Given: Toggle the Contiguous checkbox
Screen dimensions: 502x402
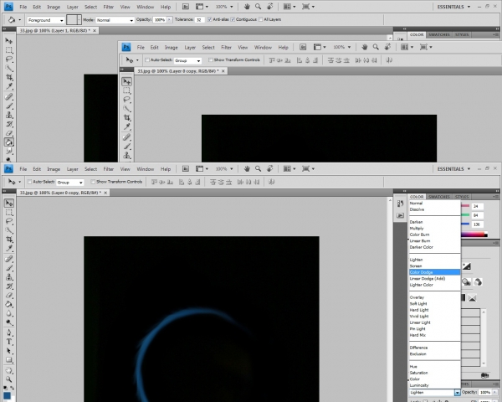Looking at the screenshot, I should [x=233, y=19].
